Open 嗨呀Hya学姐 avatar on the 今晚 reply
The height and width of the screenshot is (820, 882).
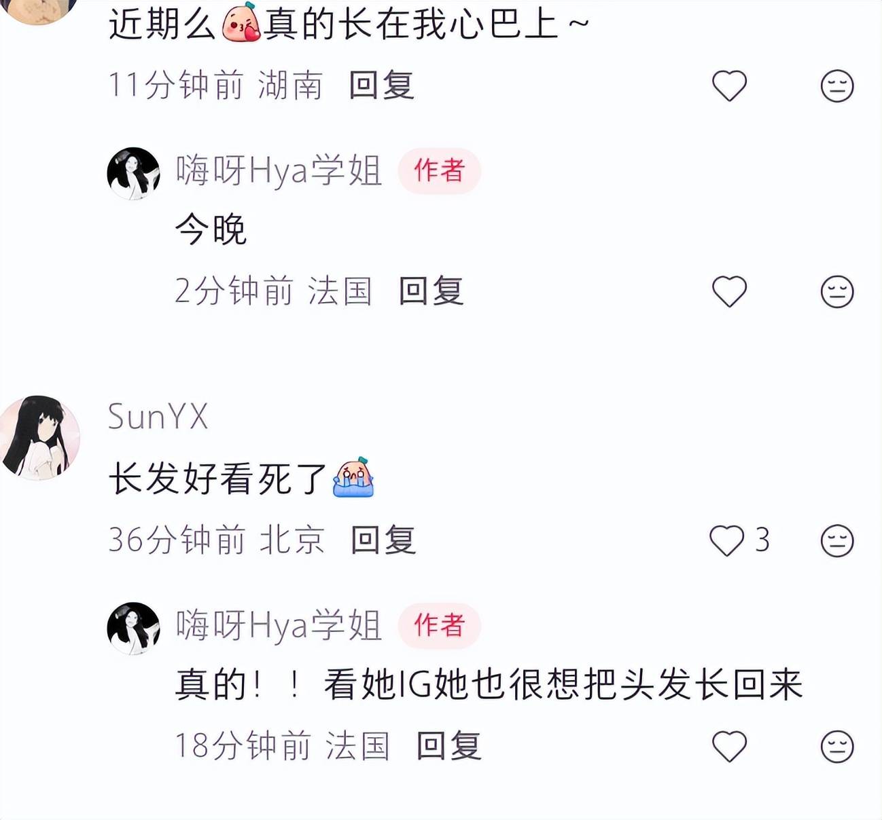(133, 173)
